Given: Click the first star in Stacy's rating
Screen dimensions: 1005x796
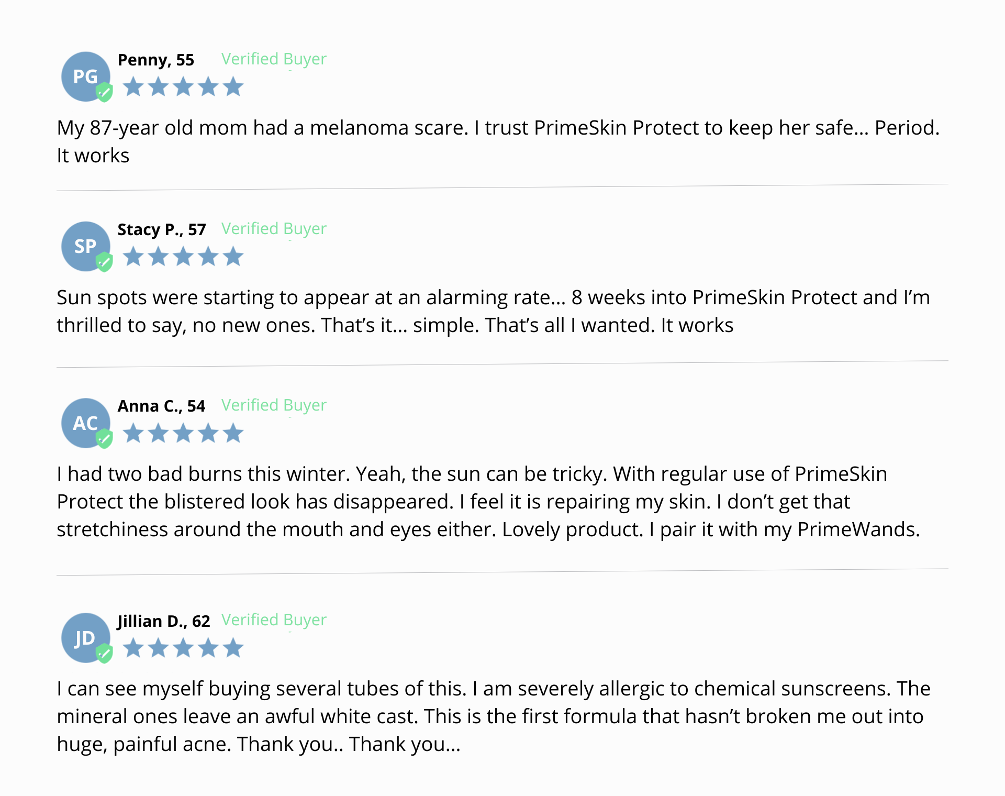Looking at the screenshot, I should [133, 257].
